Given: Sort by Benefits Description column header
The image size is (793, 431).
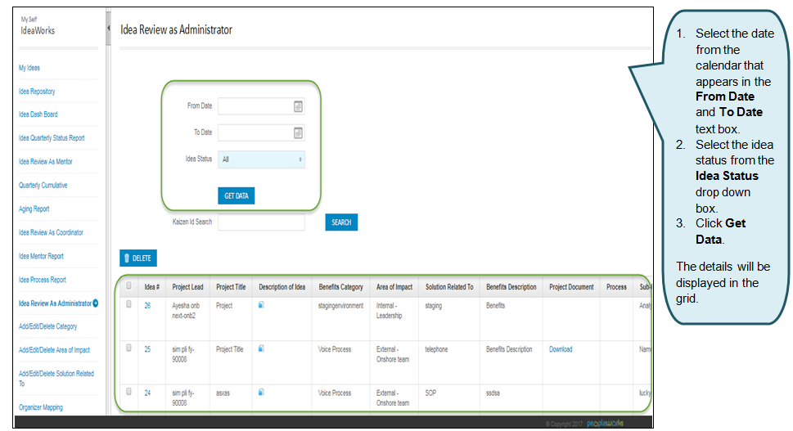Looking at the screenshot, I should (511, 287).
